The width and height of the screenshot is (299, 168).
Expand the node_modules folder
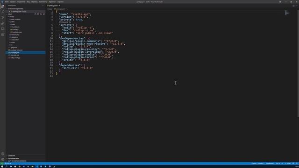click(15, 19)
